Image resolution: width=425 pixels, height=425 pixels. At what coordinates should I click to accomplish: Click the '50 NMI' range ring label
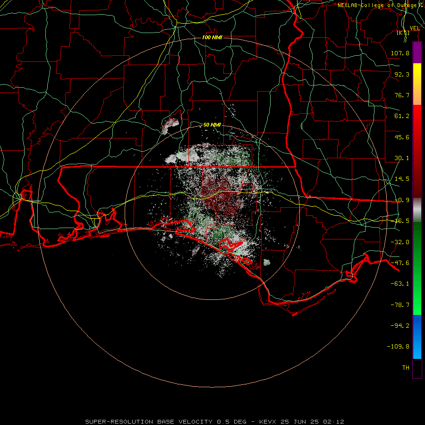tap(212, 125)
